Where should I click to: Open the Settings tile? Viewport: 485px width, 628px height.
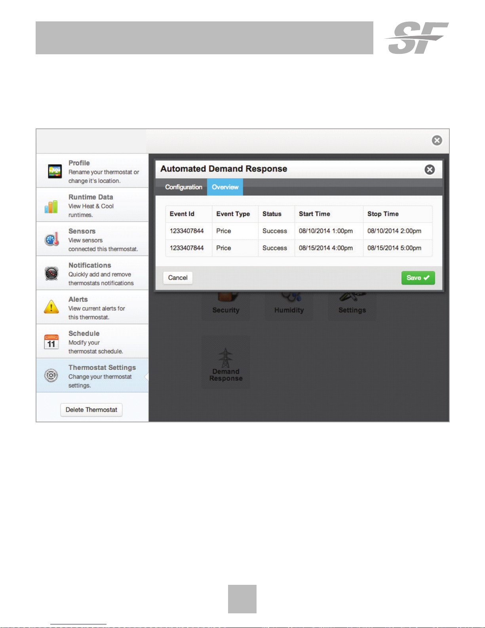(352, 306)
